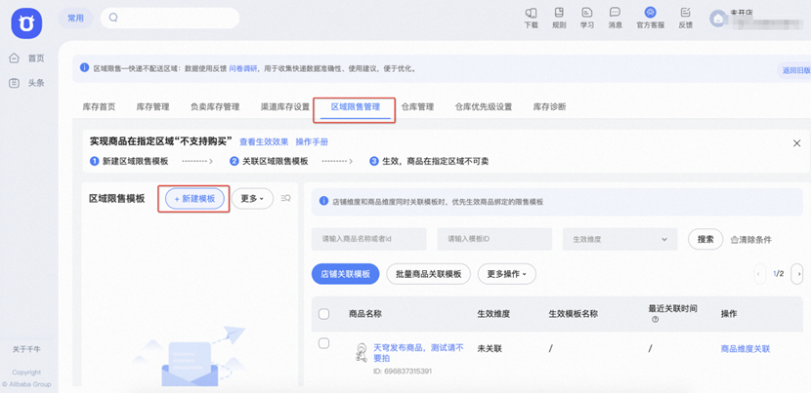The image size is (811, 393).
Task: Click the 搜索 search button
Action: coord(705,239)
